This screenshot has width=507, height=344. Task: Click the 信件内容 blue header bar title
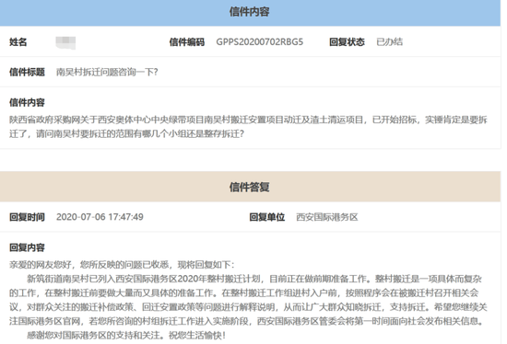tap(249, 12)
